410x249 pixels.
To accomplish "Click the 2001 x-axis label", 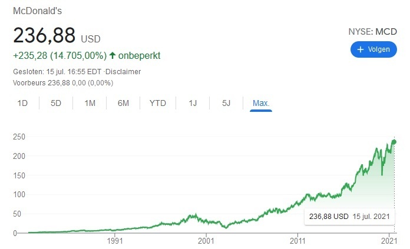I will [206, 240].
